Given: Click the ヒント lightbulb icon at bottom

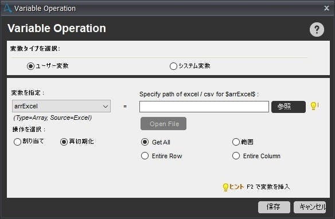Looking at the screenshot, I should tap(225, 187).
